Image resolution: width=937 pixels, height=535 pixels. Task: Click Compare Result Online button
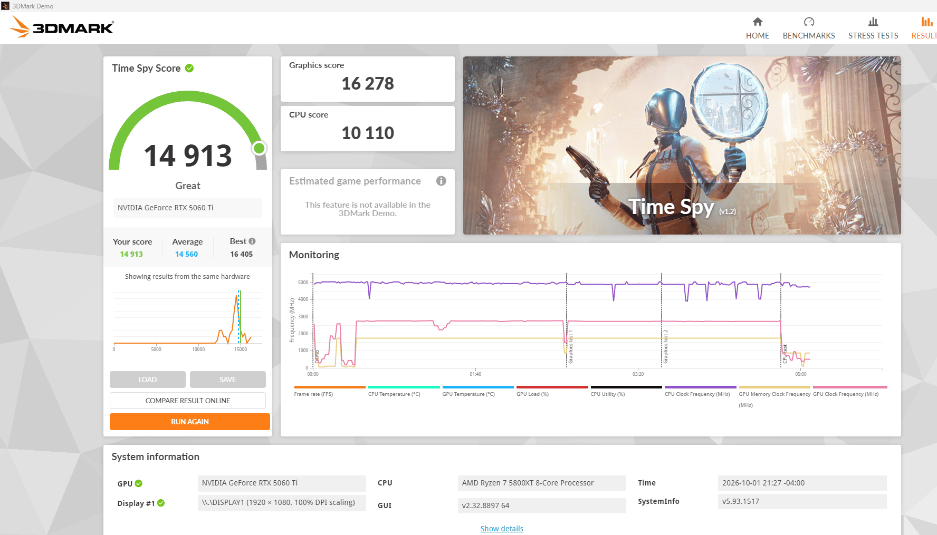[x=188, y=401]
